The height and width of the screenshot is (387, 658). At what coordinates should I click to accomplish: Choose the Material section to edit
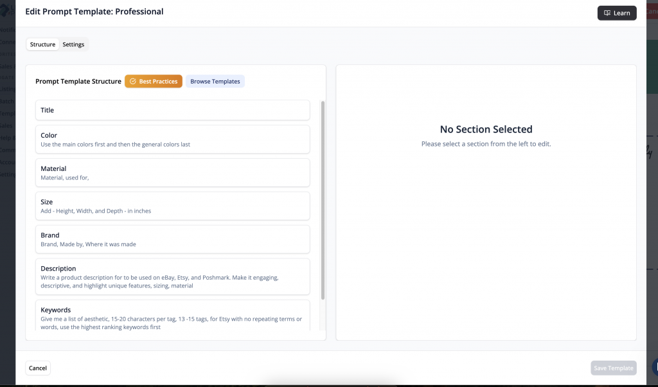point(172,172)
